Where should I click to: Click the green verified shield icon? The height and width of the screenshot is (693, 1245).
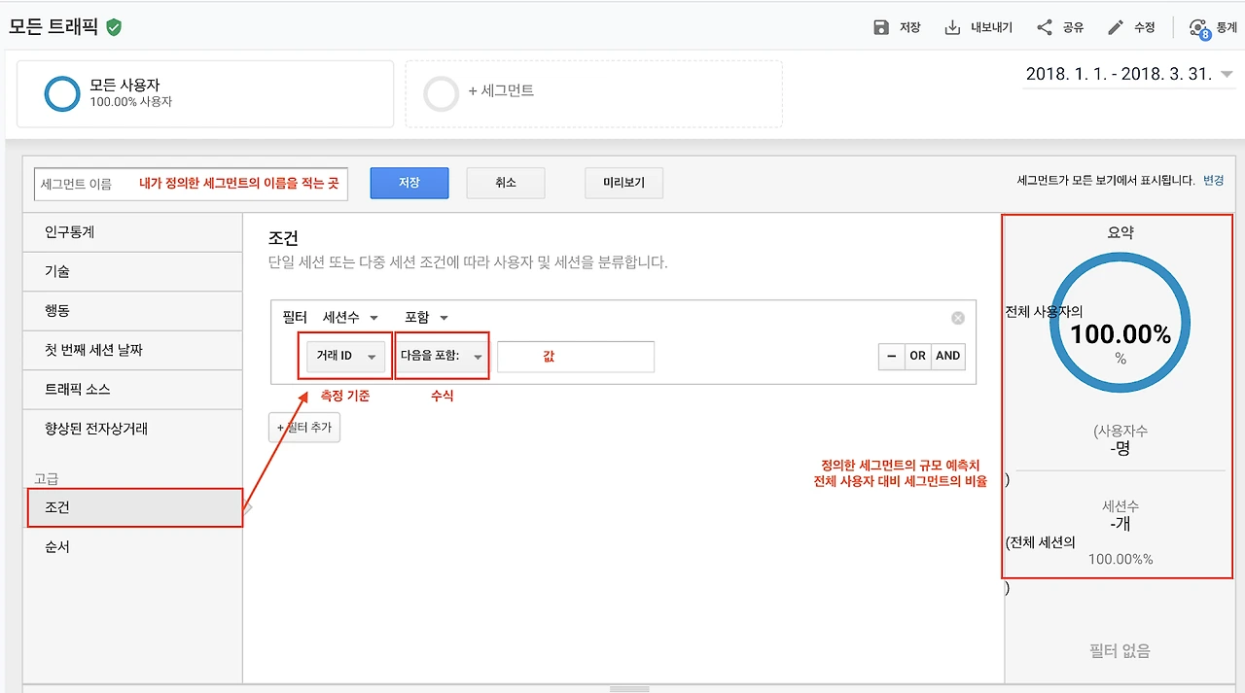115,27
